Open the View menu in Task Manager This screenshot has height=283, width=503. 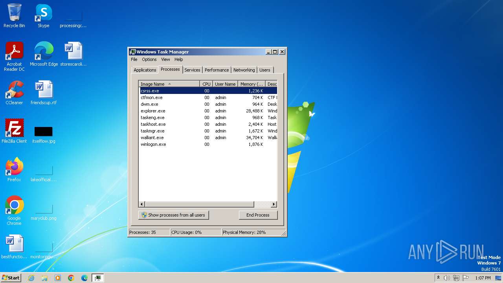click(165, 59)
